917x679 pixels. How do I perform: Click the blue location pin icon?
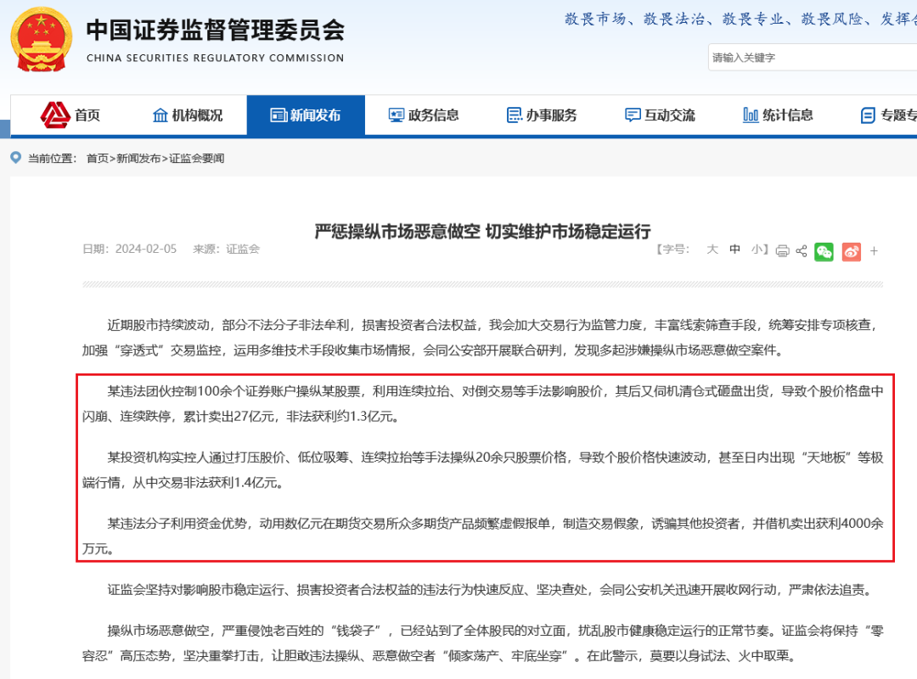click(16, 158)
